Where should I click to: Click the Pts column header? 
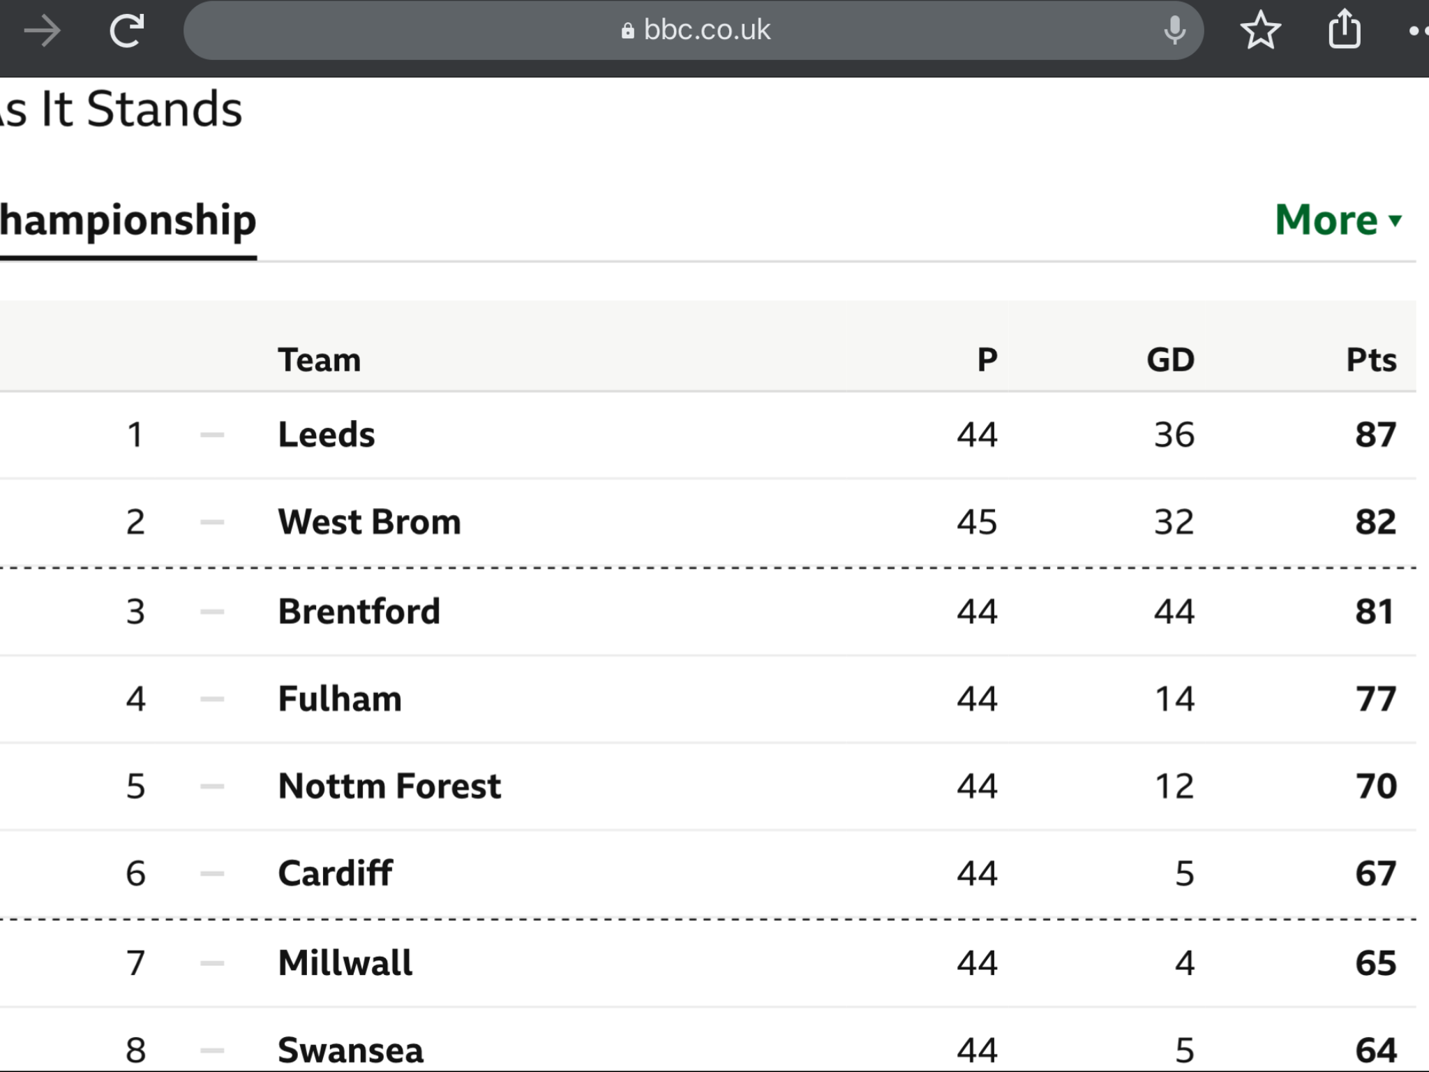[1371, 360]
